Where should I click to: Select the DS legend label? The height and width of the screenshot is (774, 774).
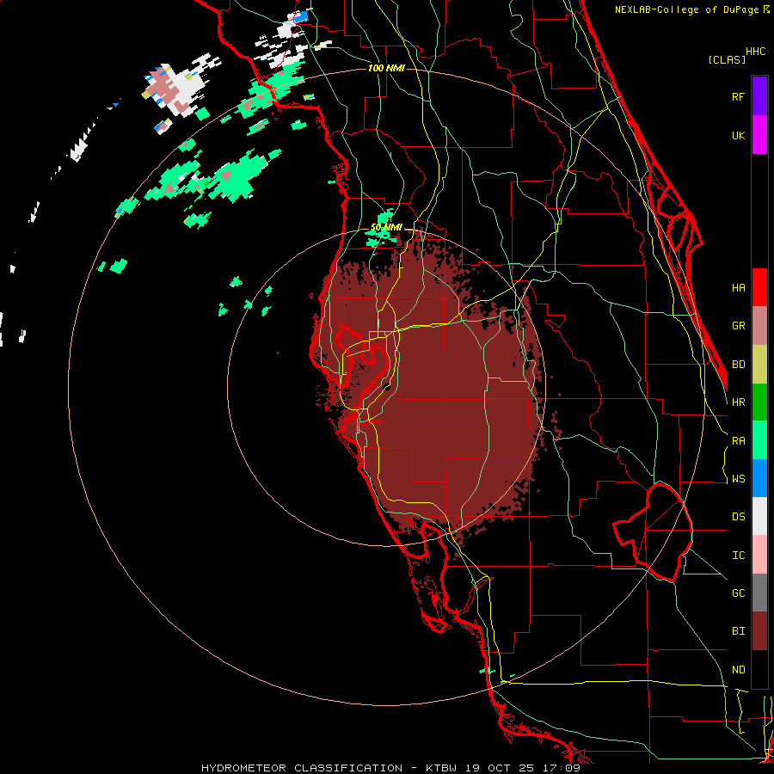point(738,516)
